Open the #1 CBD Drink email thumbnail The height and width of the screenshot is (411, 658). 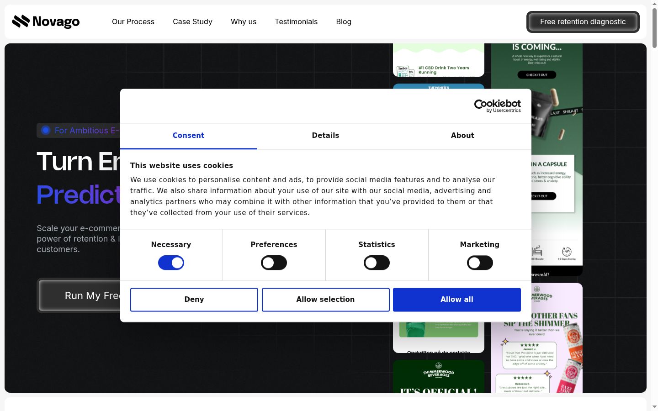pos(439,60)
